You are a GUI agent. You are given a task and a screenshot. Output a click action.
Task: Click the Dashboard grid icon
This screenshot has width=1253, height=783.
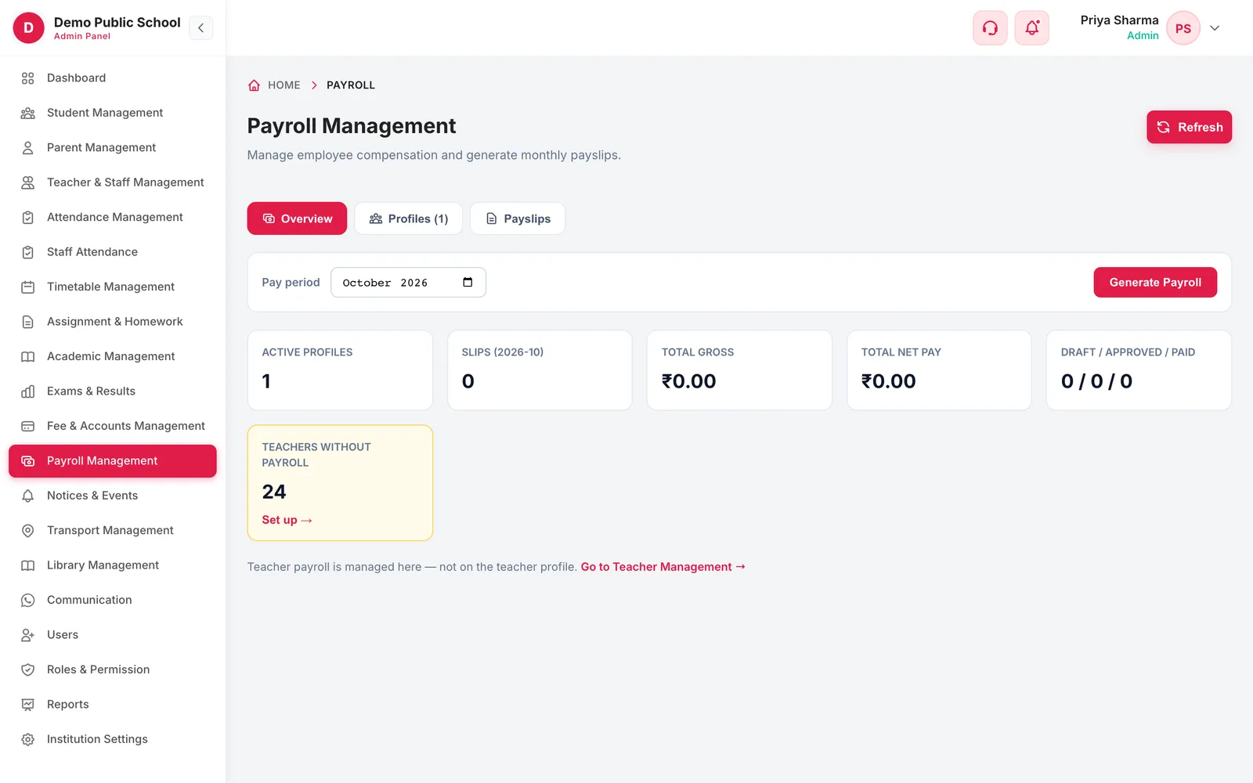28,78
